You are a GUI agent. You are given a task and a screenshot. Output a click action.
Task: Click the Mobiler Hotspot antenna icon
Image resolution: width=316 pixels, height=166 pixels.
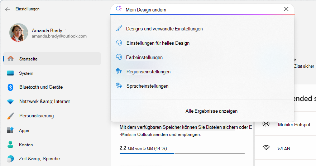click(266, 124)
